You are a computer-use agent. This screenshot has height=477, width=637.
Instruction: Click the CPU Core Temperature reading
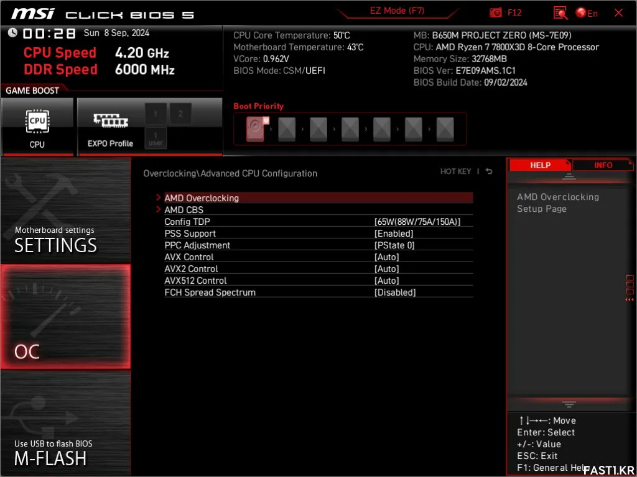291,35
